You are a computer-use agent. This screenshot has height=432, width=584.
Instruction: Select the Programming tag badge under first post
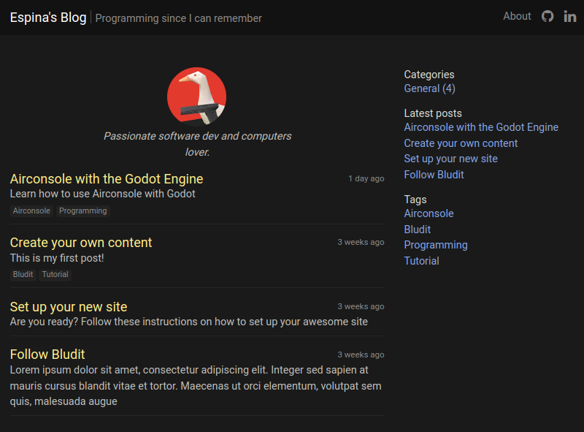(x=83, y=211)
